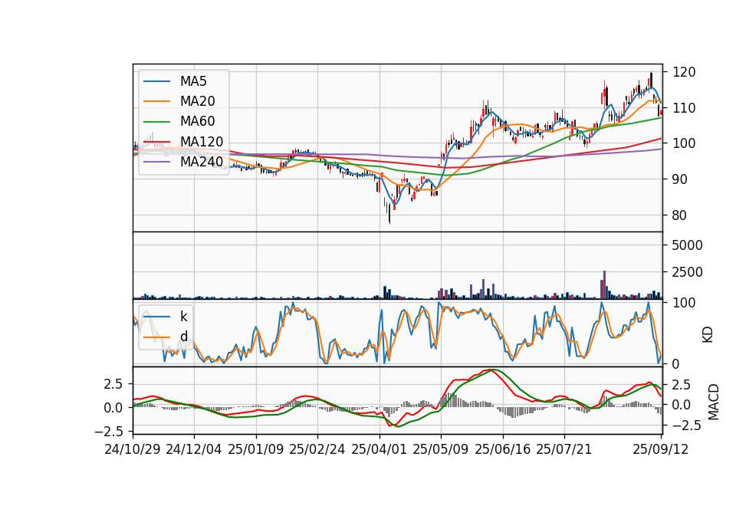
Task: Click the 5000 volume axis tick
Action: click(x=687, y=245)
